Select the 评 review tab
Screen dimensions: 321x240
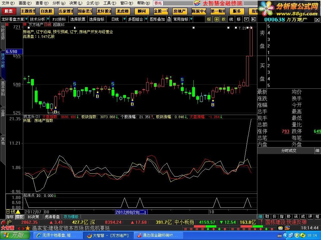(x=310, y=217)
